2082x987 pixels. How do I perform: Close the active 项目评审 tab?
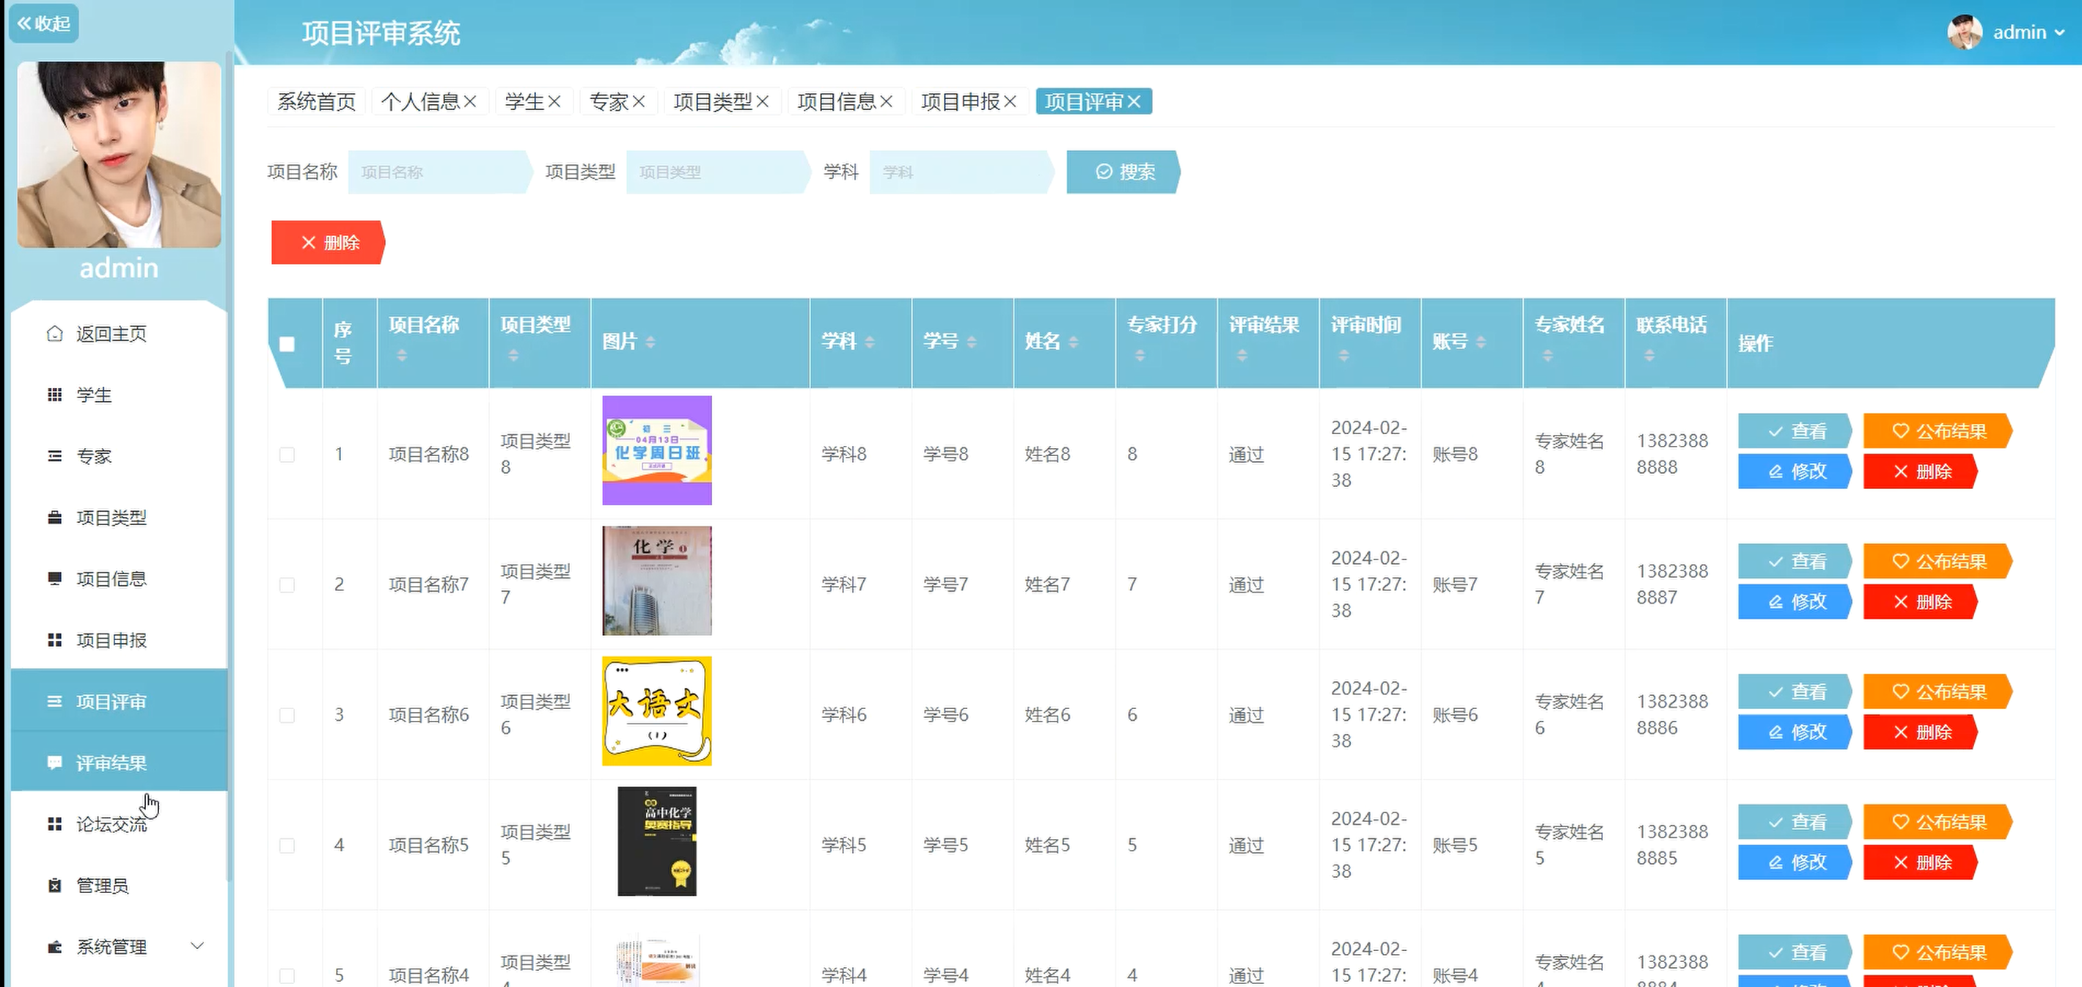(x=1133, y=102)
